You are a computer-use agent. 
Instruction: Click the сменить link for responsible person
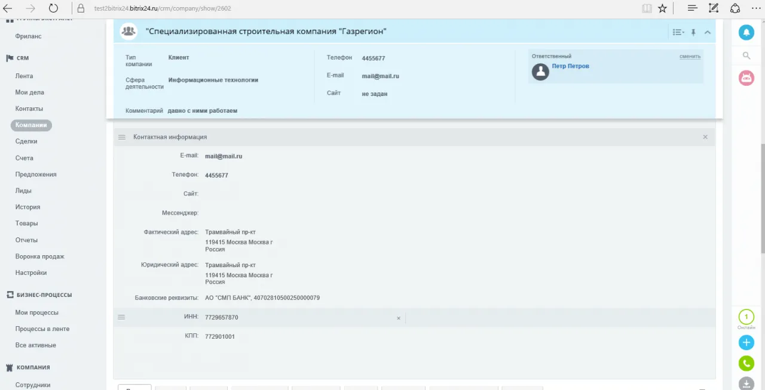[x=690, y=57]
